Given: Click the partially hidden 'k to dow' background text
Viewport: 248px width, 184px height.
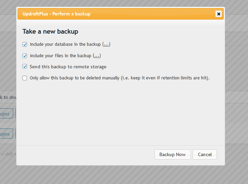Looking at the screenshot, I should point(8,97).
